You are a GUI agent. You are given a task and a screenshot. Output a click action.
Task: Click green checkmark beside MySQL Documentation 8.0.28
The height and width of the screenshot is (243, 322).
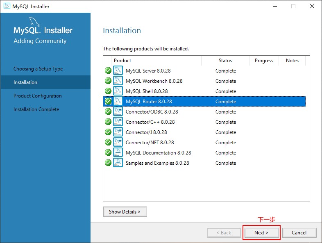(x=108, y=152)
